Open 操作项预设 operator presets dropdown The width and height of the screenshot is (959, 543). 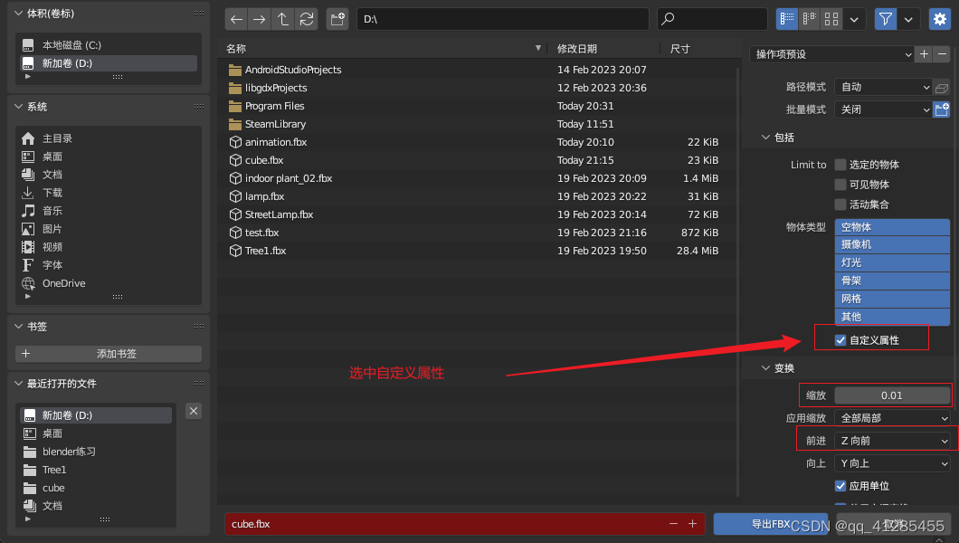pos(831,54)
